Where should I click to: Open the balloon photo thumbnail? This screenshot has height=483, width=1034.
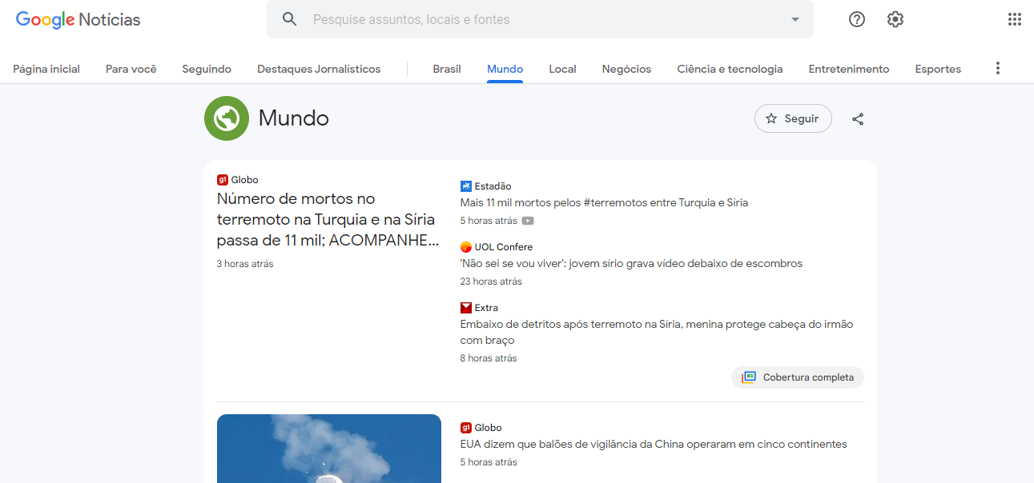click(x=329, y=449)
